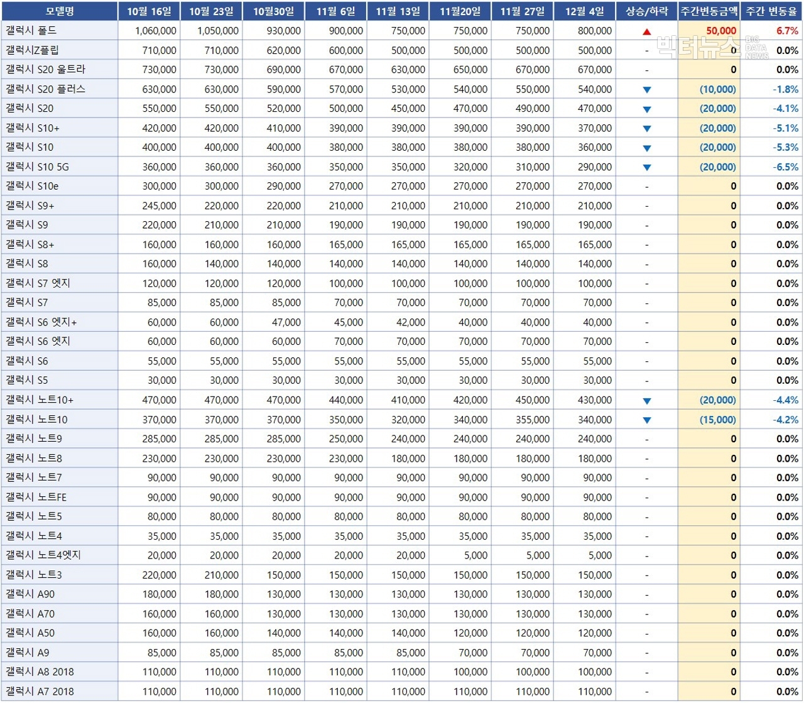
Task: Click the 갤럭시 노트3 model cell
Action: (59, 575)
